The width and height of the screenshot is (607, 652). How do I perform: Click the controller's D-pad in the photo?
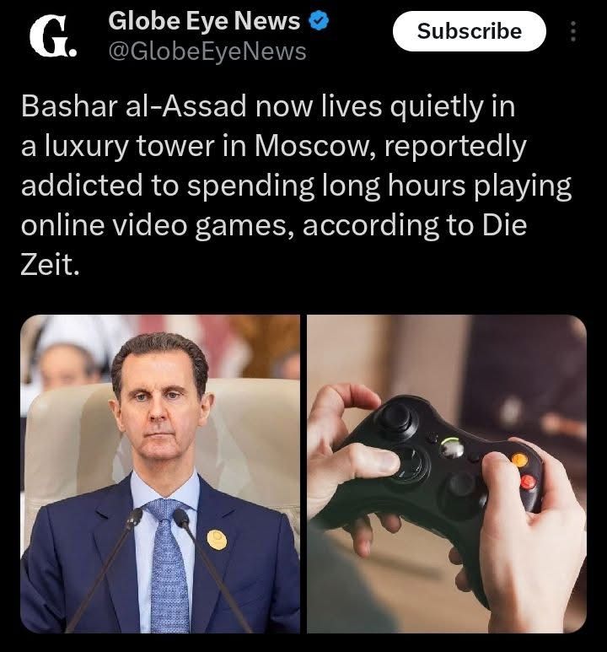[409, 465]
